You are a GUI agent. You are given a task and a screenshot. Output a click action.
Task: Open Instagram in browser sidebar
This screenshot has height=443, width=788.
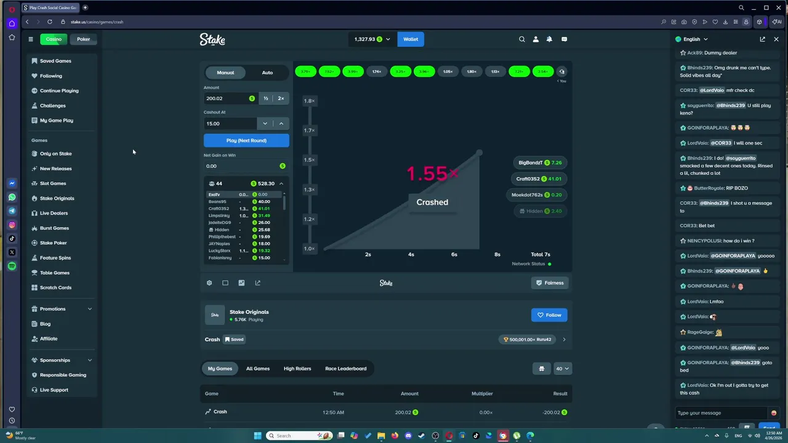point(12,225)
